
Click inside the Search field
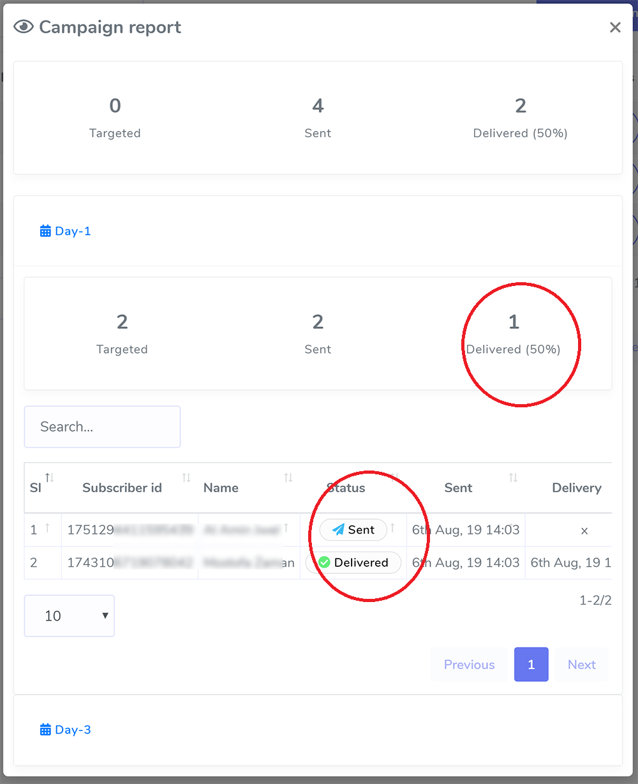(102, 426)
